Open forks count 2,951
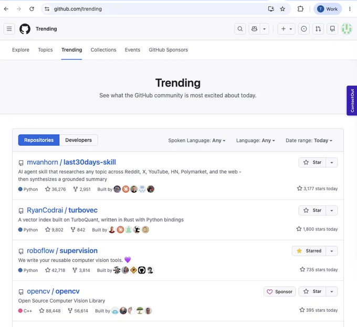 pyautogui.click(x=82, y=189)
